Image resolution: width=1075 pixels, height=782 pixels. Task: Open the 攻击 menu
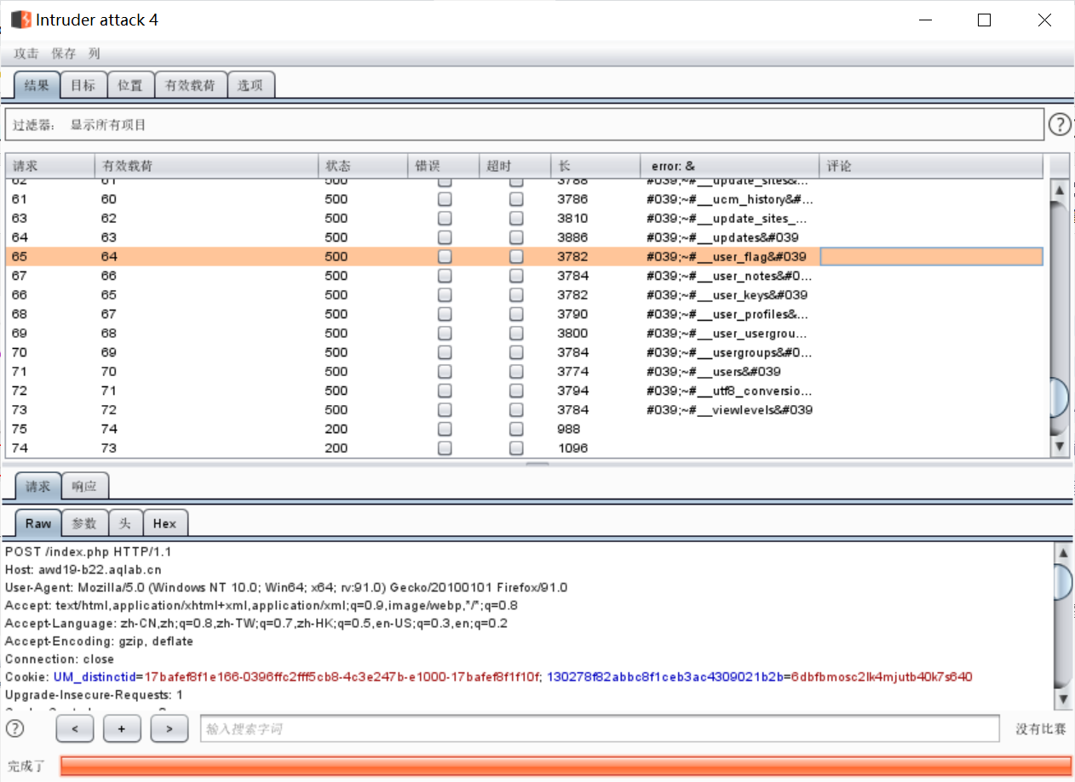(x=26, y=53)
